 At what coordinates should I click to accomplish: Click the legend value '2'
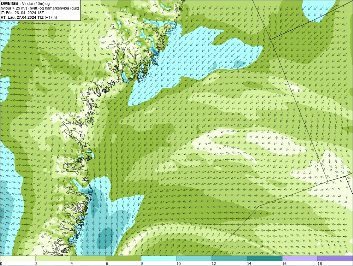coord(36,264)
